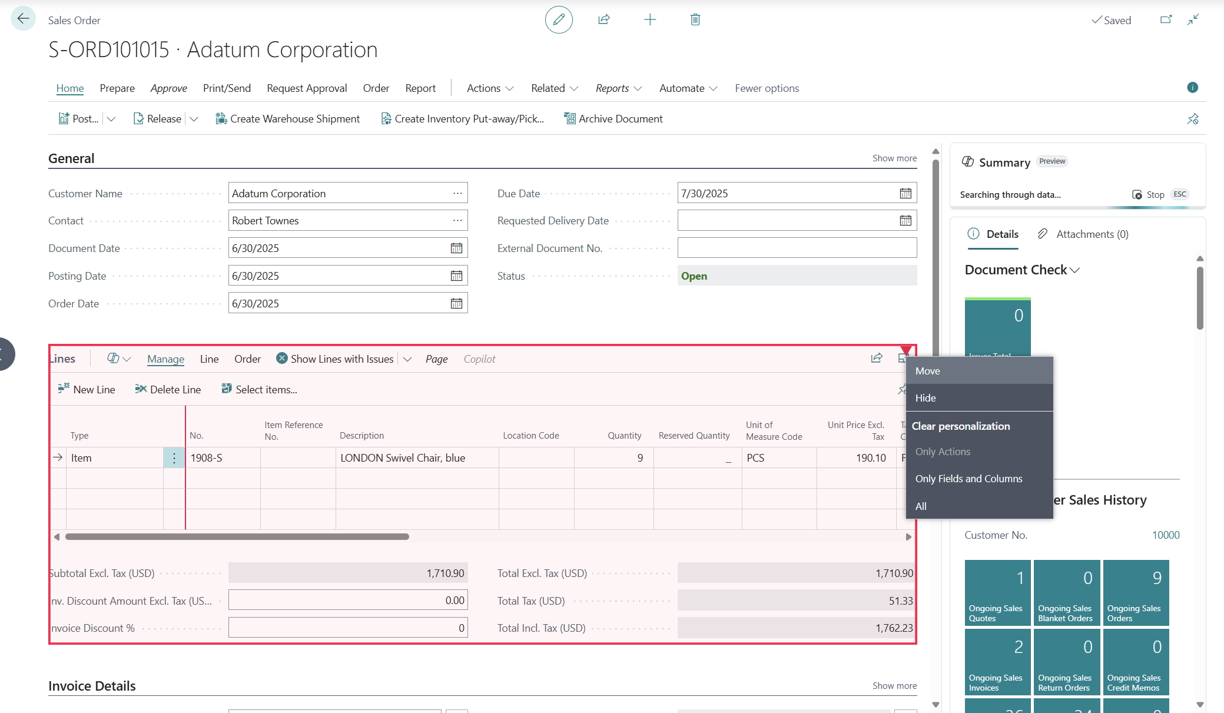The height and width of the screenshot is (713, 1224).
Task: Click the back arrow button
Action: click(23, 19)
